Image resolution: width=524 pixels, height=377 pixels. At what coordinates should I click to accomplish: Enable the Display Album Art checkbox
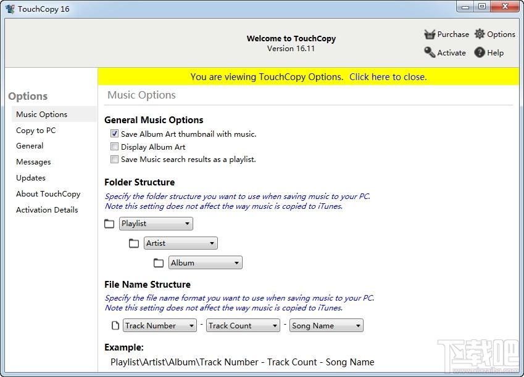114,147
